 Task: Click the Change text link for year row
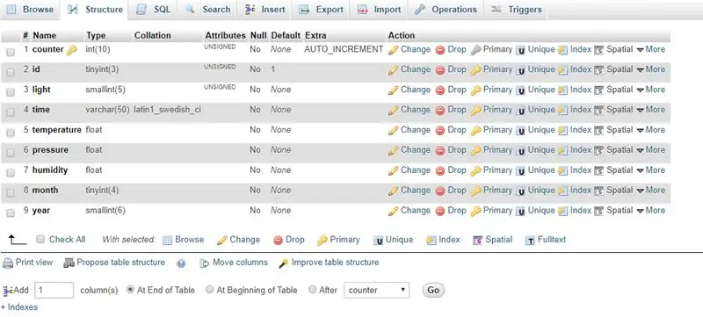[416, 211]
